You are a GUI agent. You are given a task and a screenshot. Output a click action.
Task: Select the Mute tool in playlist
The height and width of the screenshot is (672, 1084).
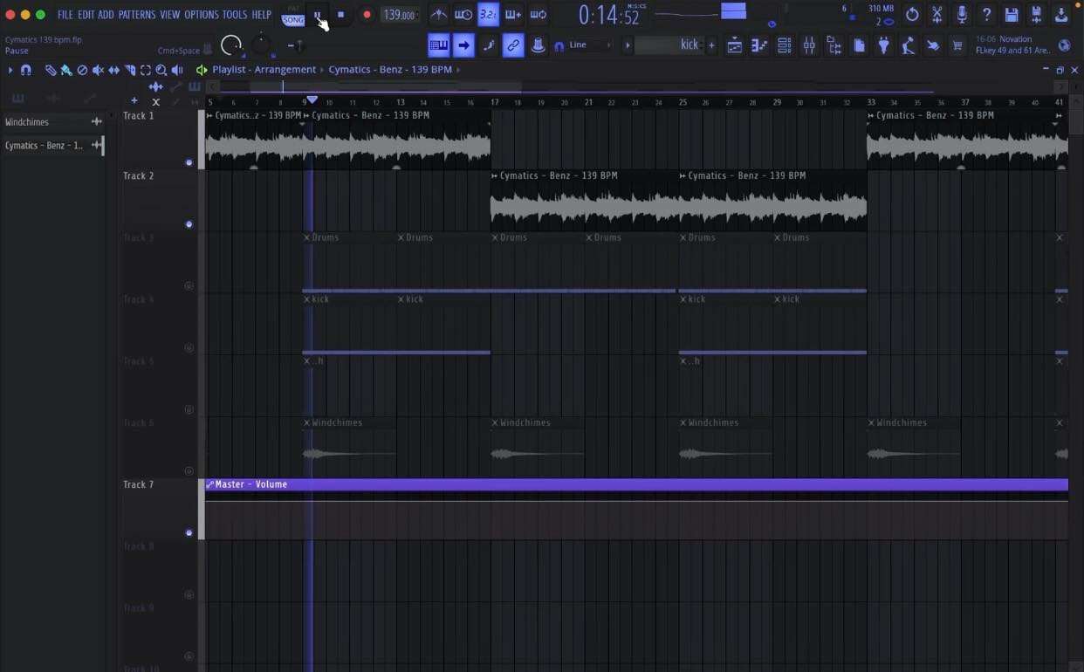(98, 70)
